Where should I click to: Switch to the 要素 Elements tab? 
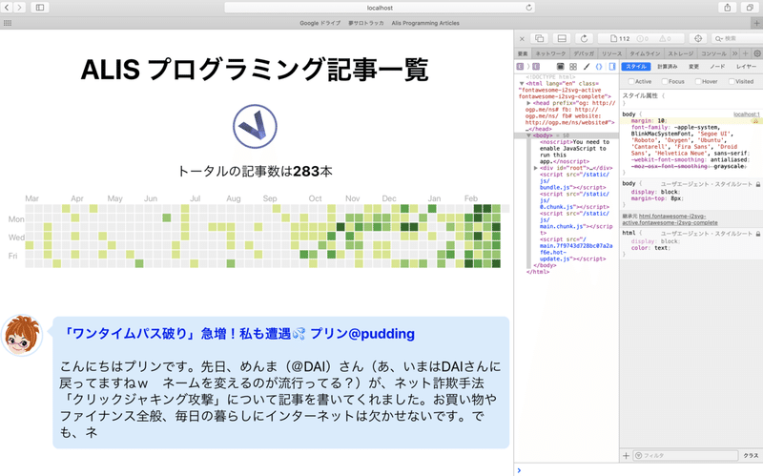(x=523, y=53)
